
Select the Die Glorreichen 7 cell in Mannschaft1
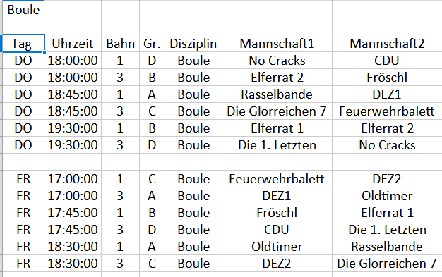(x=277, y=111)
